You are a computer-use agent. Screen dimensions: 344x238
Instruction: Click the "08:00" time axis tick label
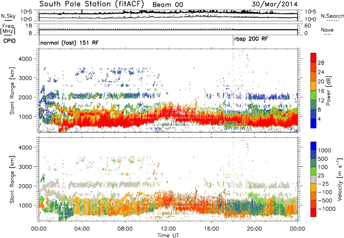[125, 229]
